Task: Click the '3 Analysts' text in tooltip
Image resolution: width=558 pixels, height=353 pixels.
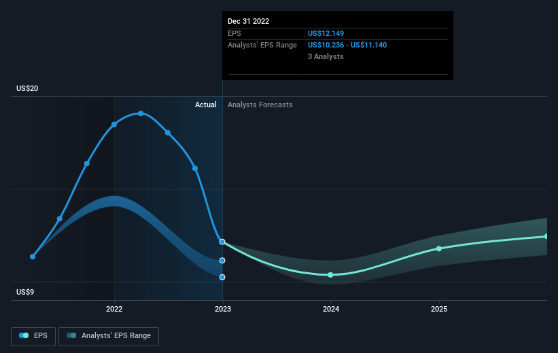Action: (326, 56)
